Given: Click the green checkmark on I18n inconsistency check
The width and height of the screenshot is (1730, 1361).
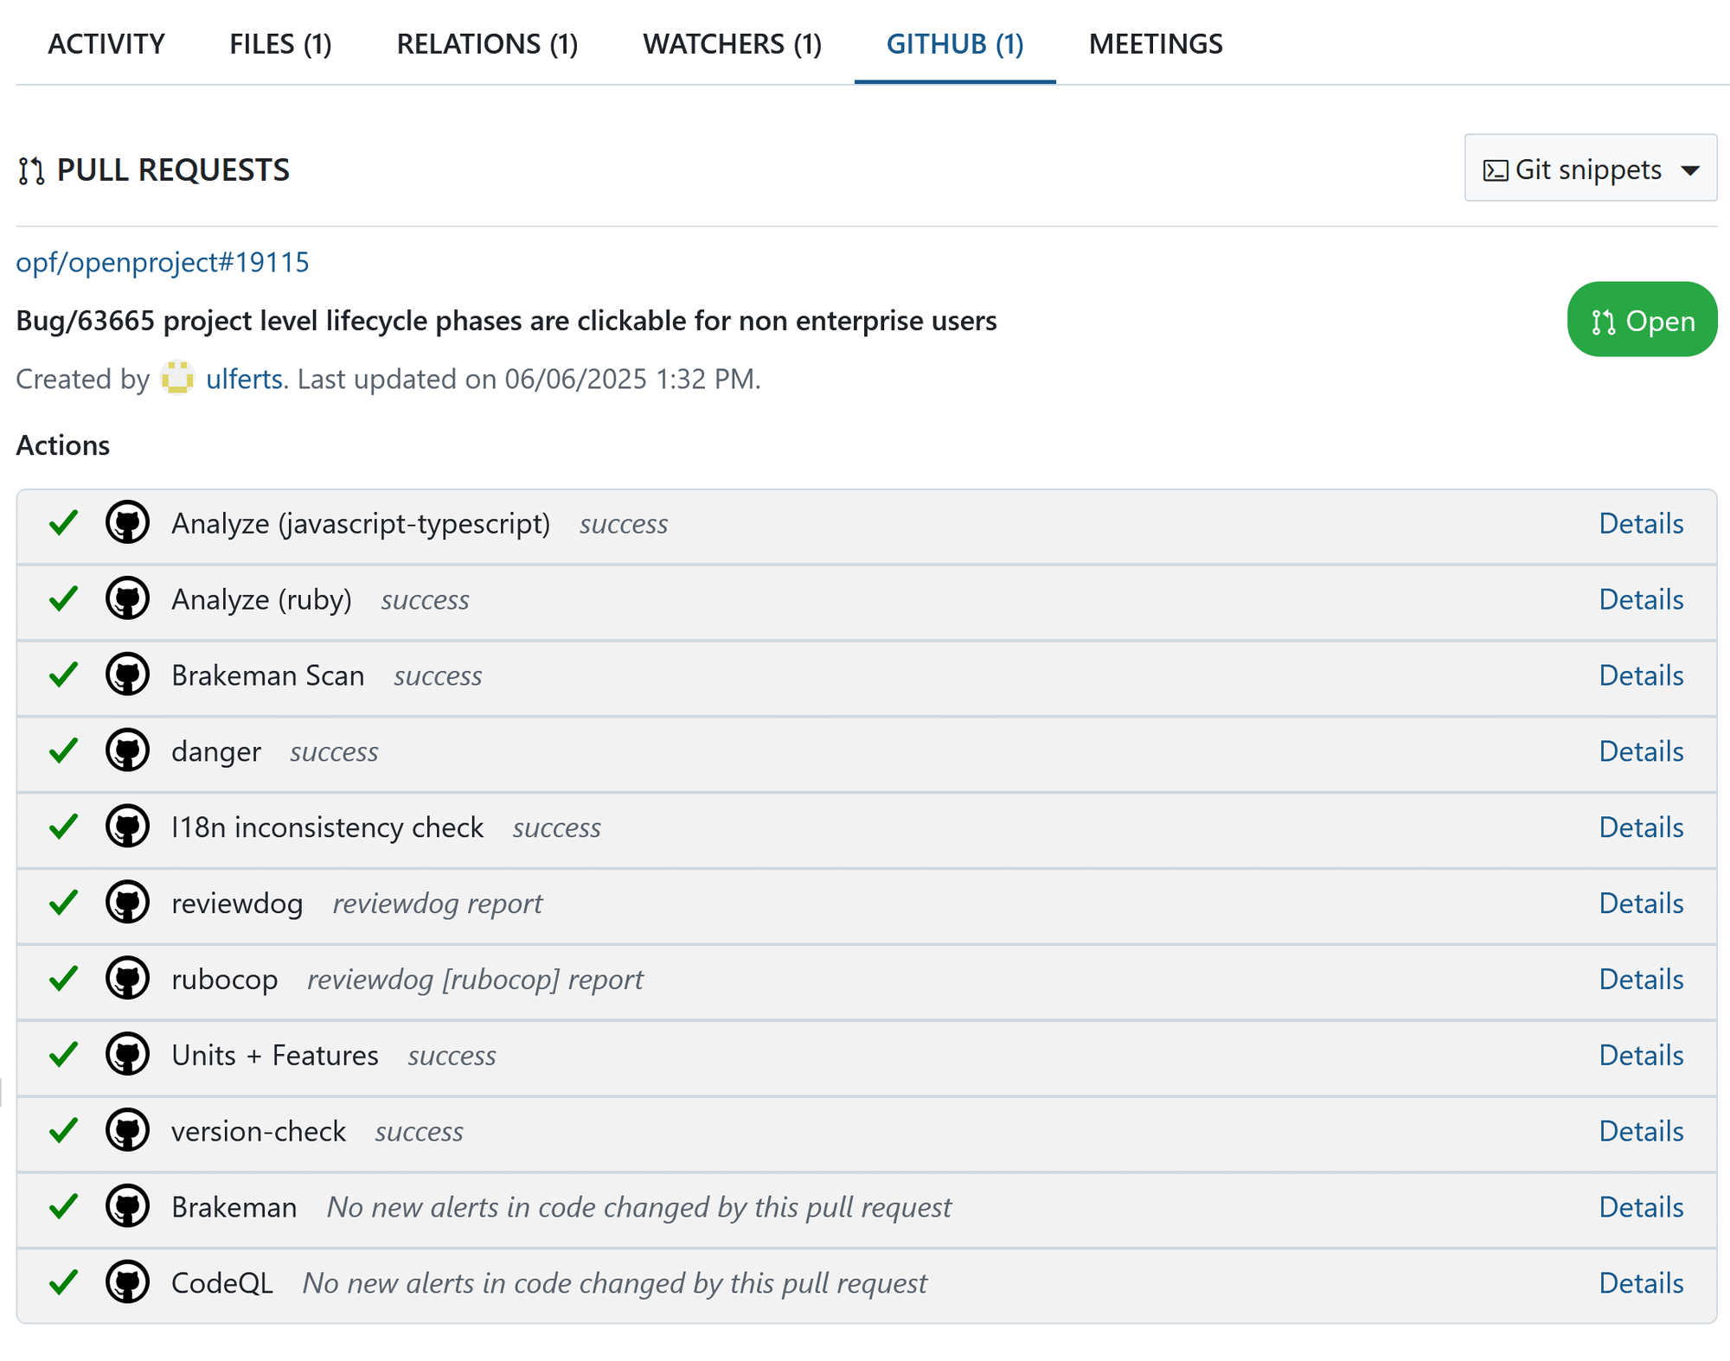Looking at the screenshot, I should click(63, 827).
